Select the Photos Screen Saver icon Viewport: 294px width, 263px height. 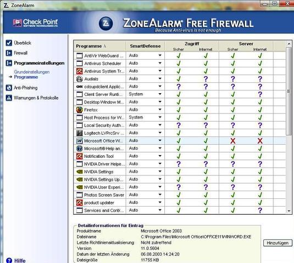(x=80, y=195)
